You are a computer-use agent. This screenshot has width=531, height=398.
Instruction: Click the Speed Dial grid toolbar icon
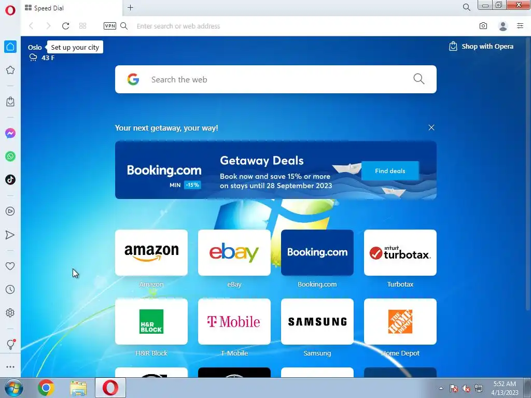click(82, 26)
